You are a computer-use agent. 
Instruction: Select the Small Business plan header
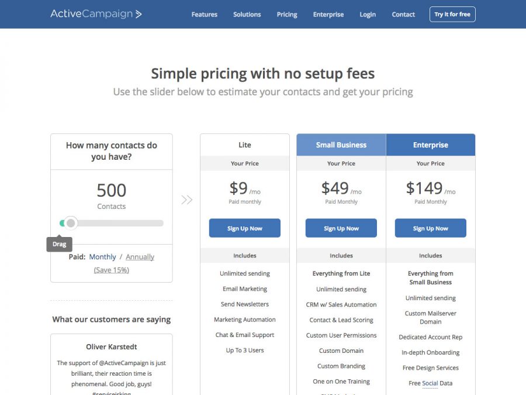[x=341, y=145]
